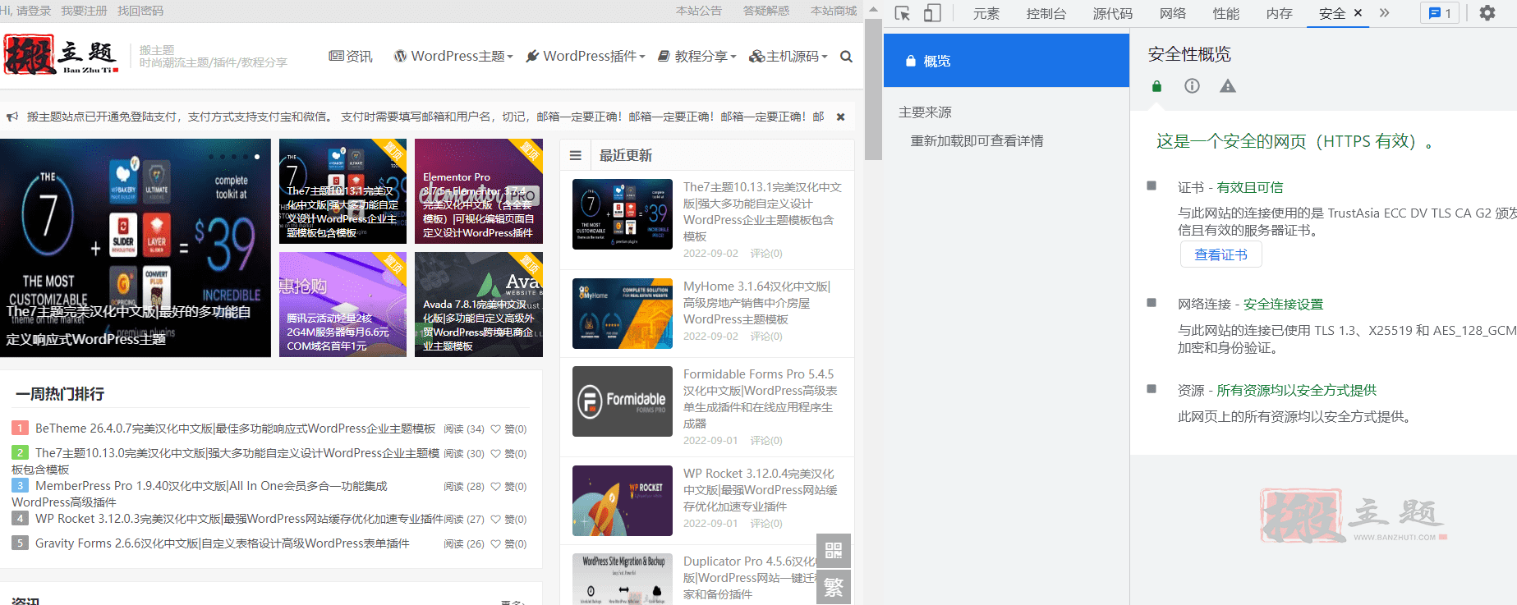The image size is (1517, 605).
Task: Click the 请登录 login link
Action: pyautogui.click(x=34, y=11)
